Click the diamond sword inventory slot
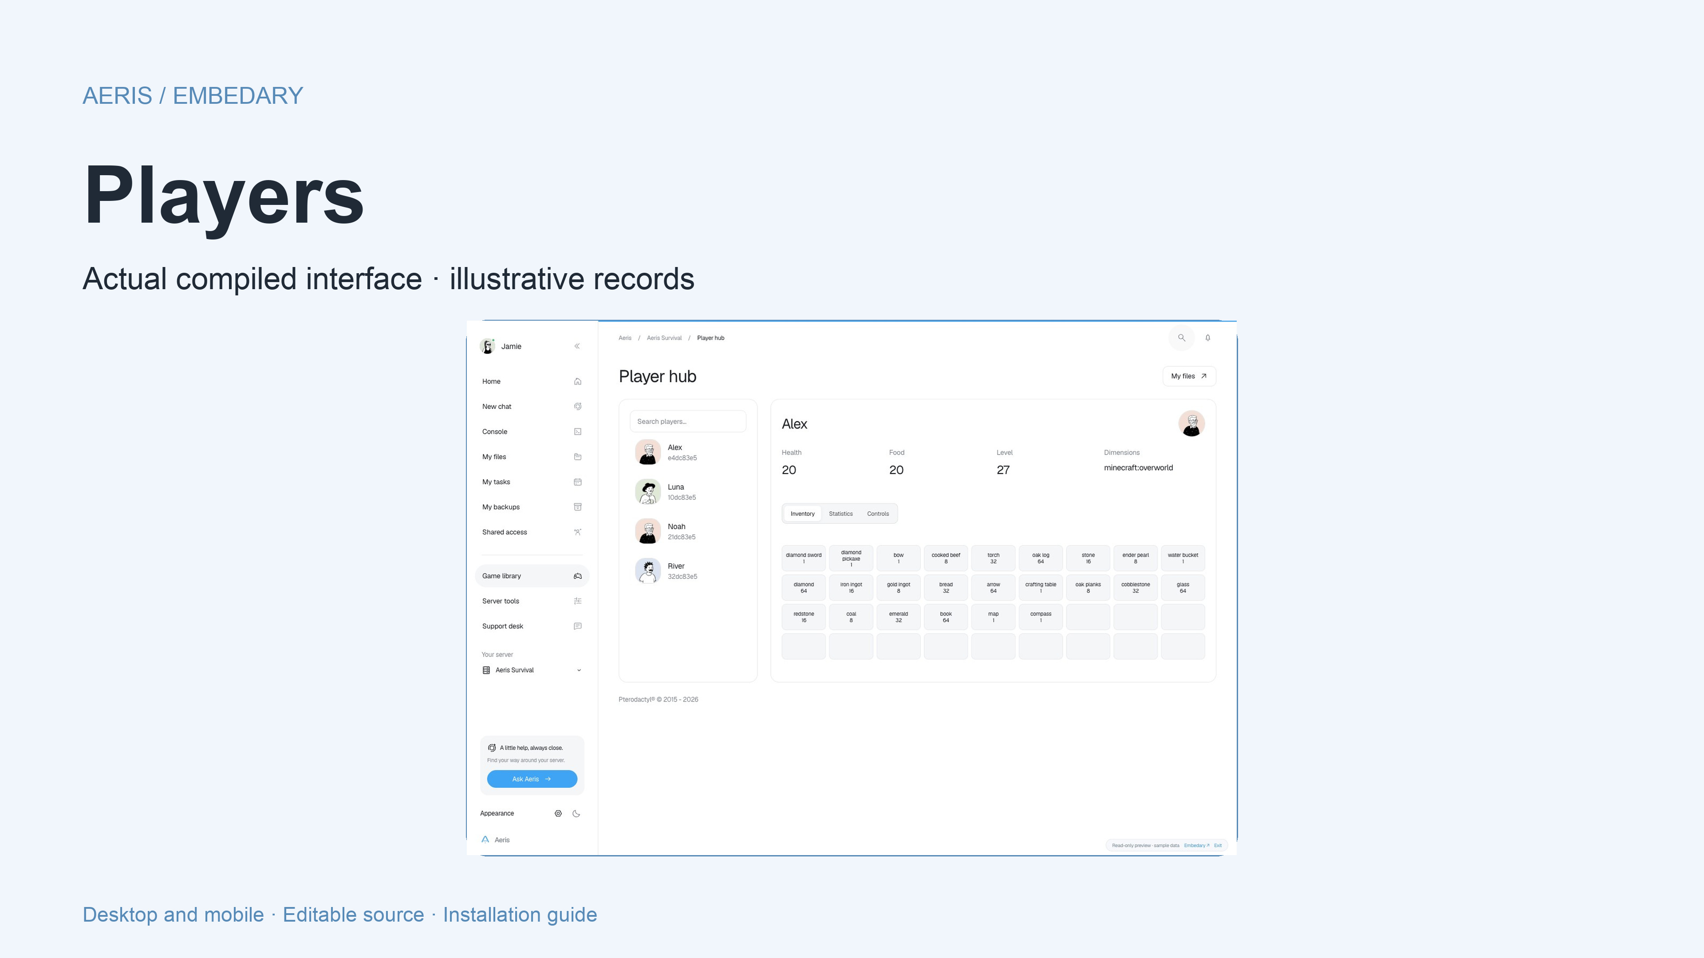The width and height of the screenshot is (1704, 958). 804,558
